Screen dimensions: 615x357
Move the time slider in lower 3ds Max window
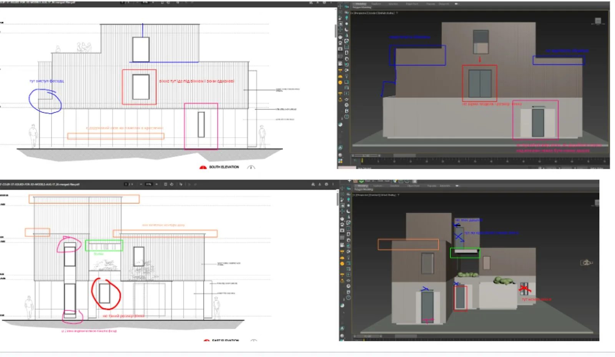pyautogui.click(x=367, y=336)
